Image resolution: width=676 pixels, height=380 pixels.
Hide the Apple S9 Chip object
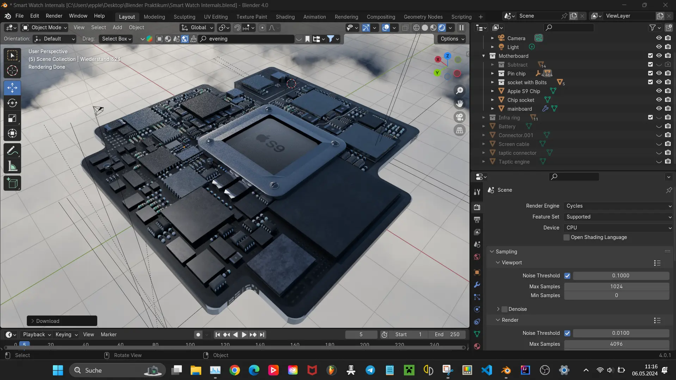(659, 91)
